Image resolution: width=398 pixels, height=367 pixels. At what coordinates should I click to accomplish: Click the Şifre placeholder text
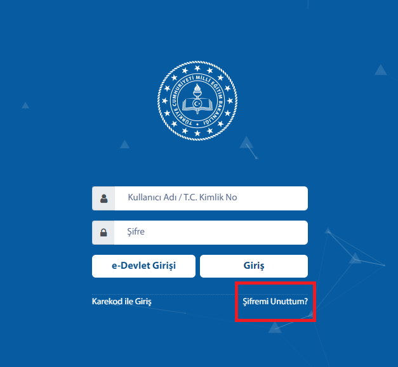click(x=136, y=231)
